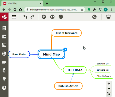Open the help question mark icon
Screen dimensions: 115x97
point(4,88)
